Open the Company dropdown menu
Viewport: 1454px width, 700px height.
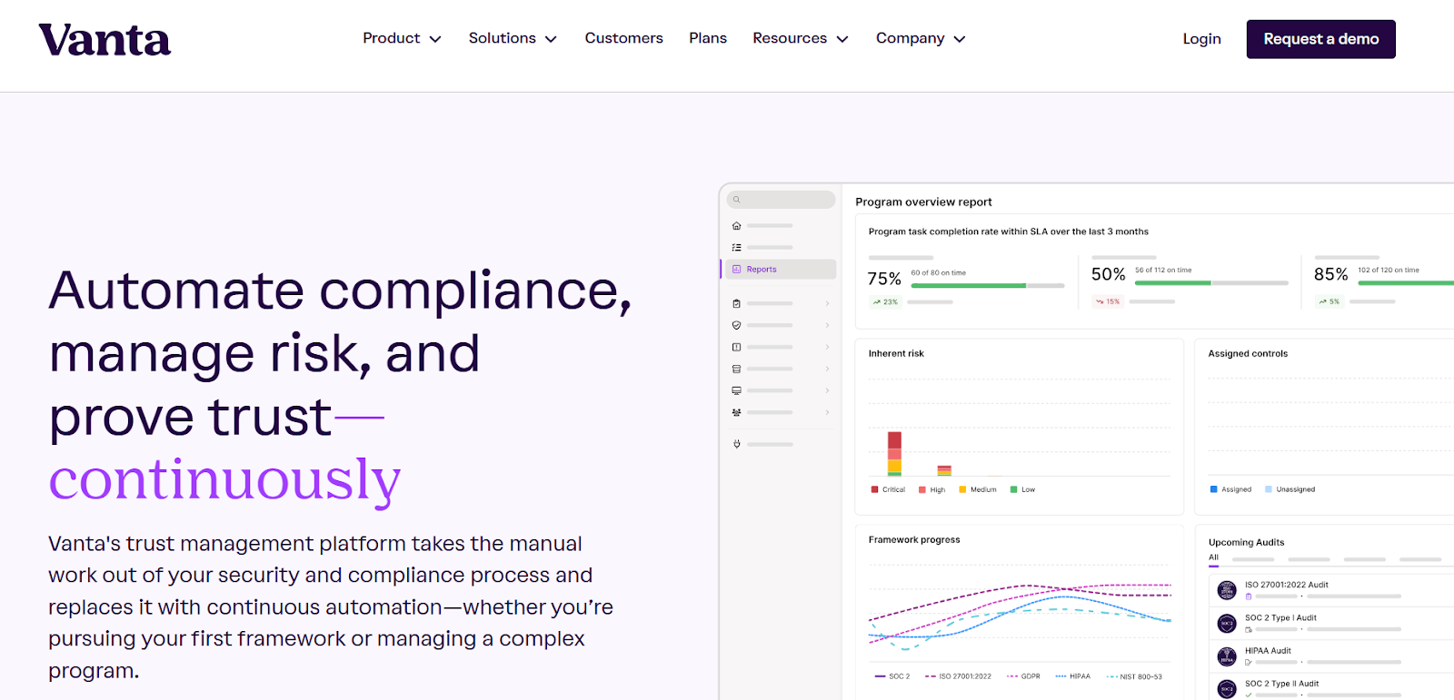[x=921, y=38]
